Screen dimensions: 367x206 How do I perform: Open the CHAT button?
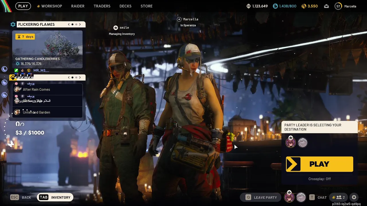point(322,197)
